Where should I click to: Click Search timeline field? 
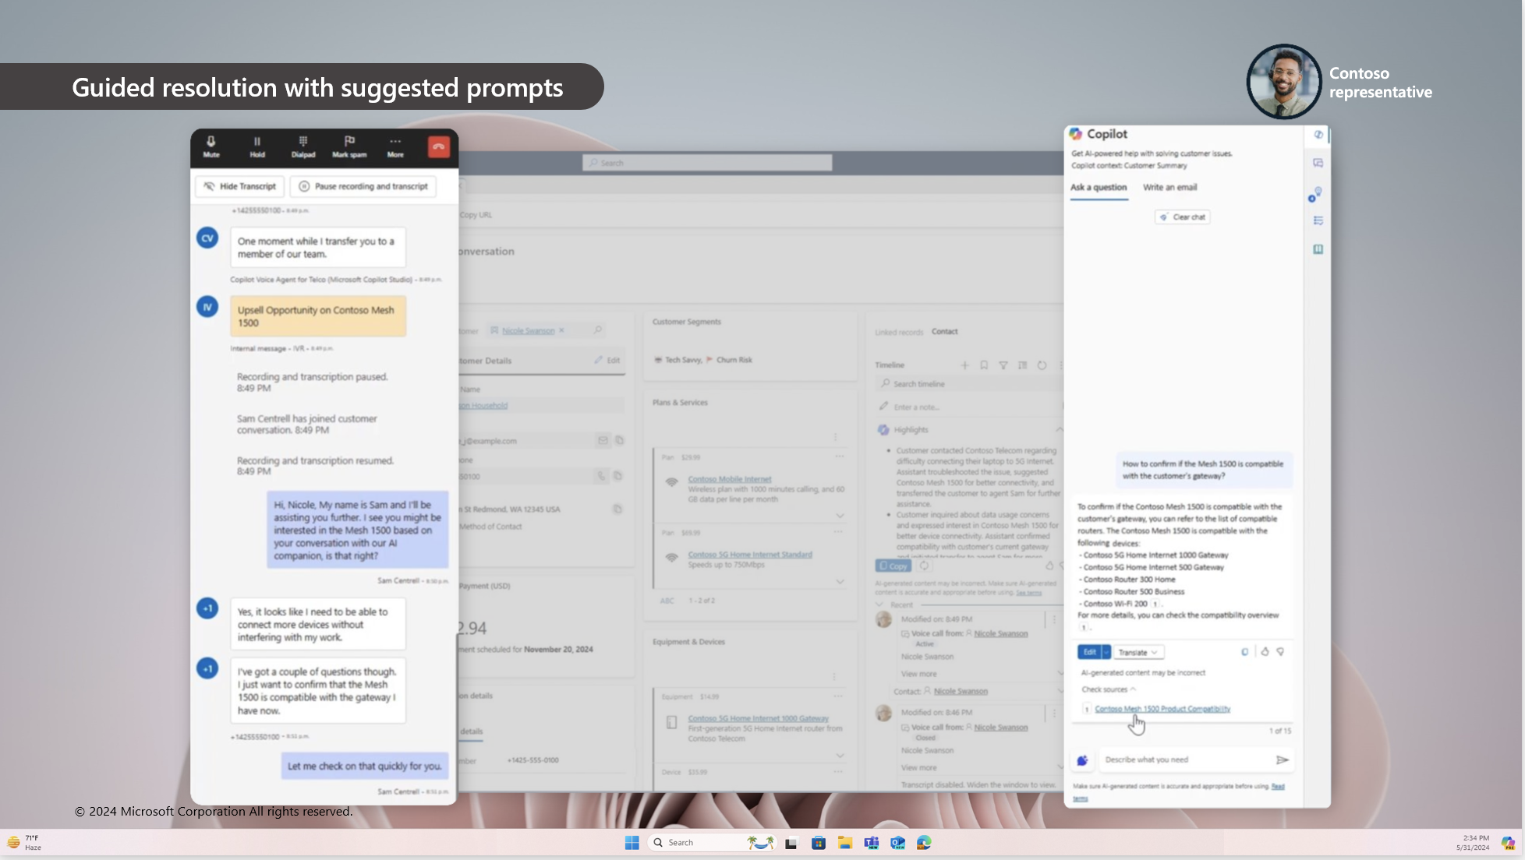tap(970, 384)
